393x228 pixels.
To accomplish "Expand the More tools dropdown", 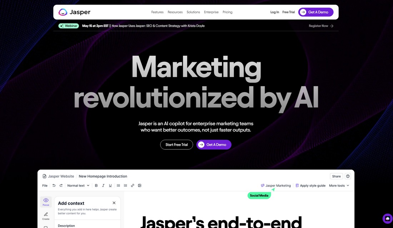I will [x=339, y=185].
